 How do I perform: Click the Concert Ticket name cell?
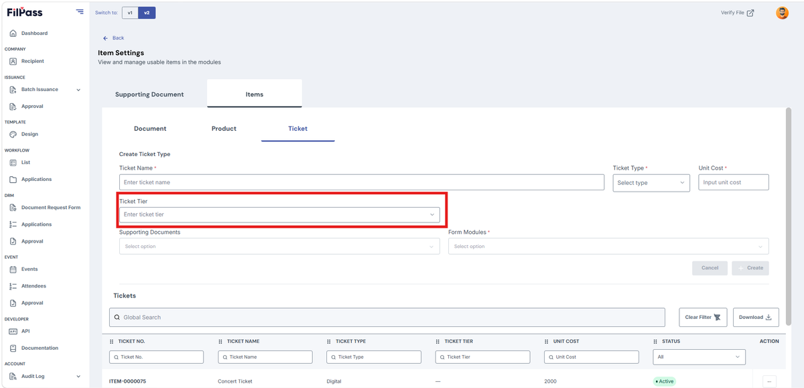235,381
